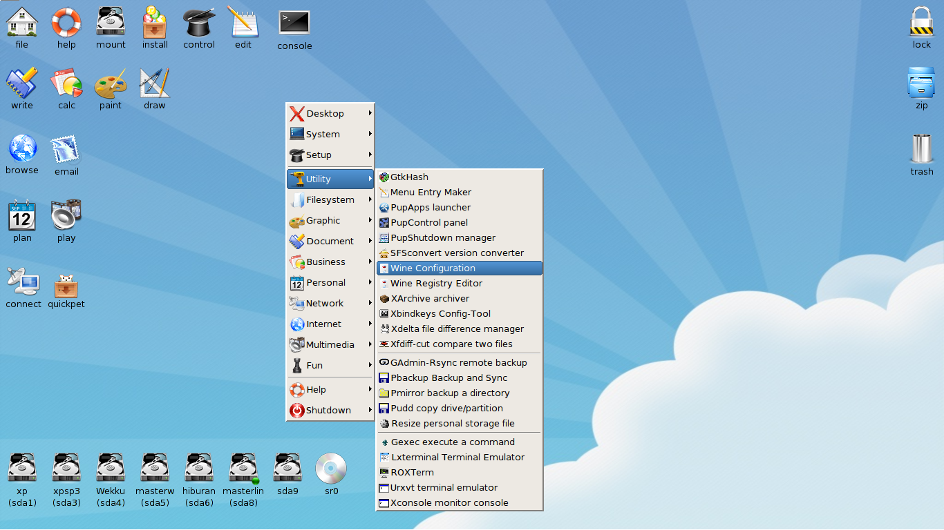
Task: Open the zip archive desktop icon
Action: (x=922, y=83)
